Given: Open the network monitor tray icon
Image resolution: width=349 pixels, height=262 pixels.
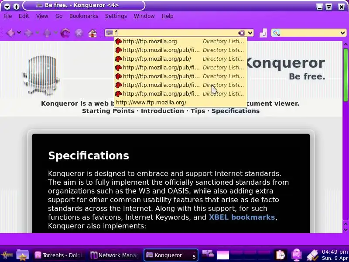Looking at the screenshot, I should pos(297,255).
